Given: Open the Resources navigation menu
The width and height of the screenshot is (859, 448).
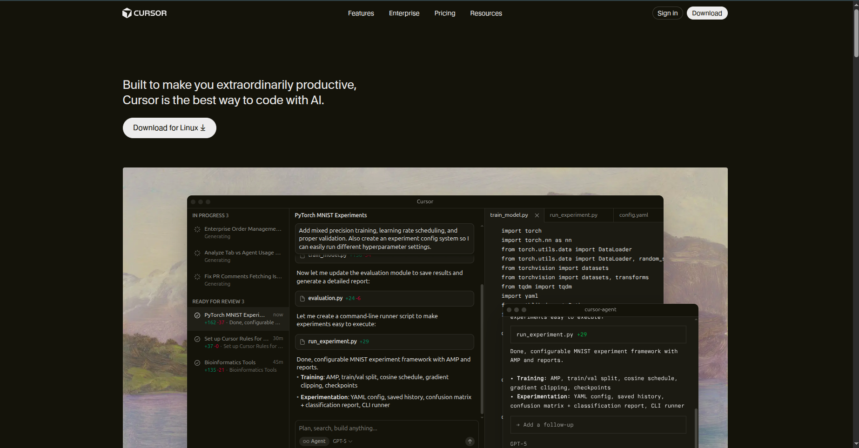Looking at the screenshot, I should [486, 13].
